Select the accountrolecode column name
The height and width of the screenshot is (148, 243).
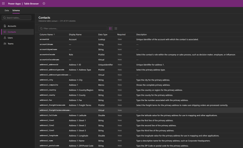tap(47, 55)
